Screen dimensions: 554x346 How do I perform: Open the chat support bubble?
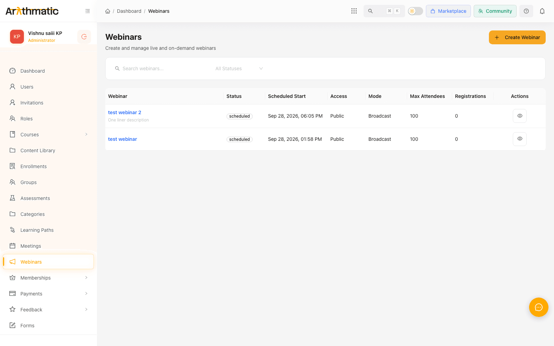coord(539,307)
